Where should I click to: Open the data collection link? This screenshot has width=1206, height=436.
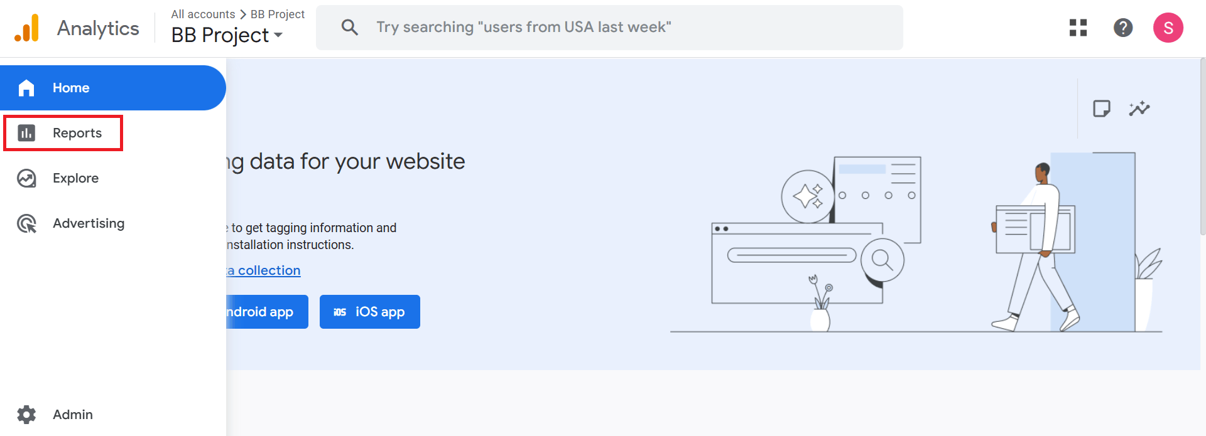(x=264, y=270)
